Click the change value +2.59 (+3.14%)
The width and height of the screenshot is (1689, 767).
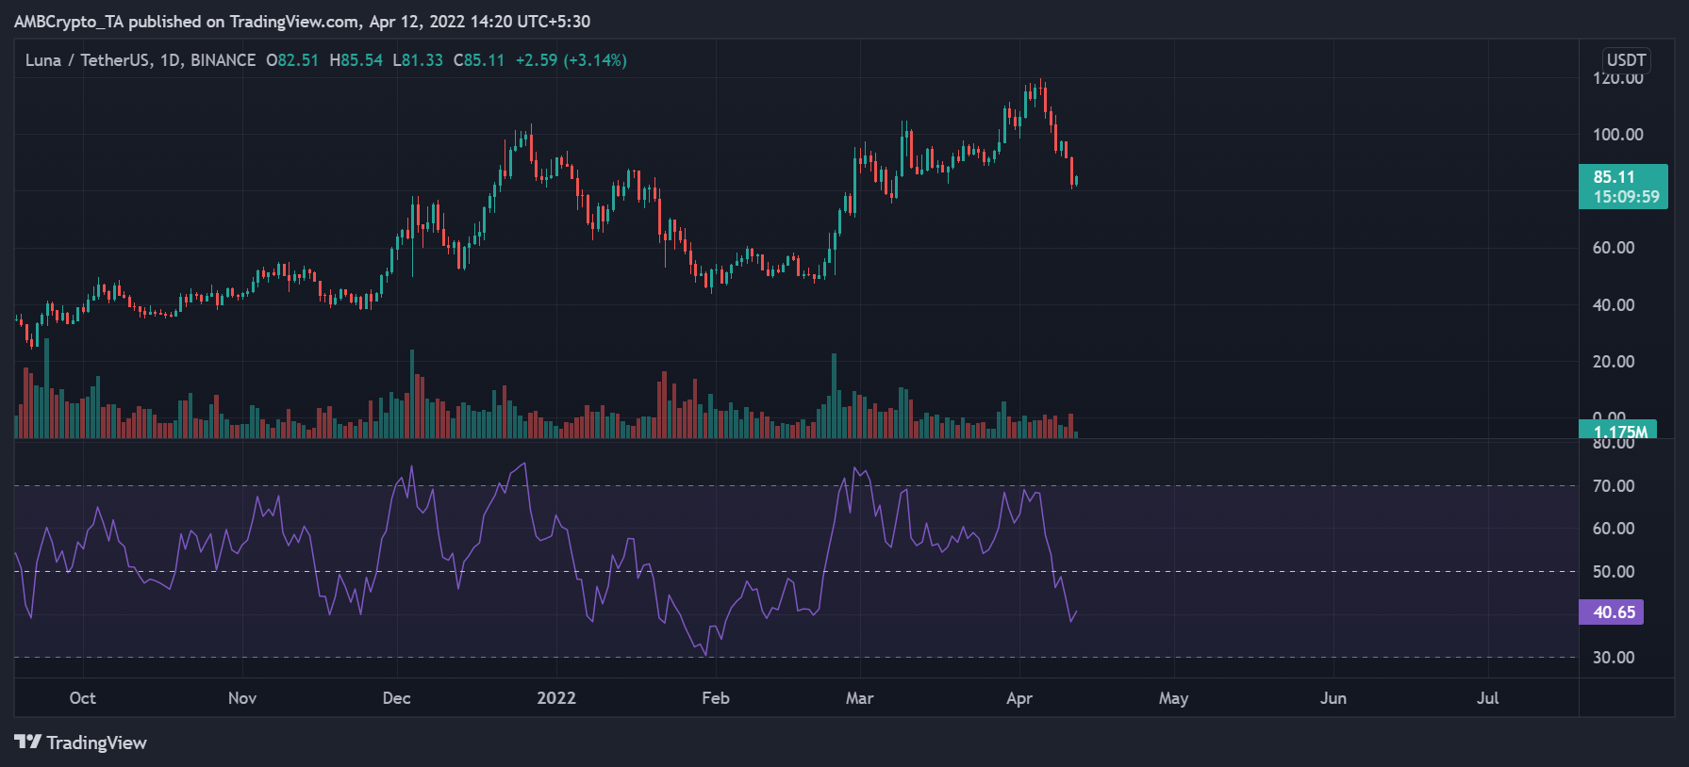pos(571,60)
